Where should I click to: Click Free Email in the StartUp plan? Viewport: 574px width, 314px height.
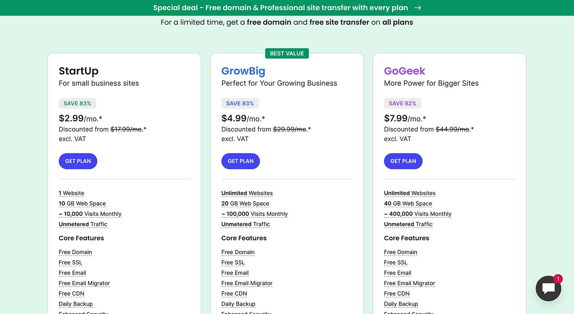72,273
